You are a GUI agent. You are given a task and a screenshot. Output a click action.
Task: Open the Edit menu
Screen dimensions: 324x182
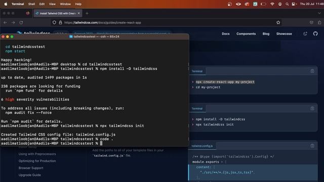pyautogui.click(x=42, y=4)
